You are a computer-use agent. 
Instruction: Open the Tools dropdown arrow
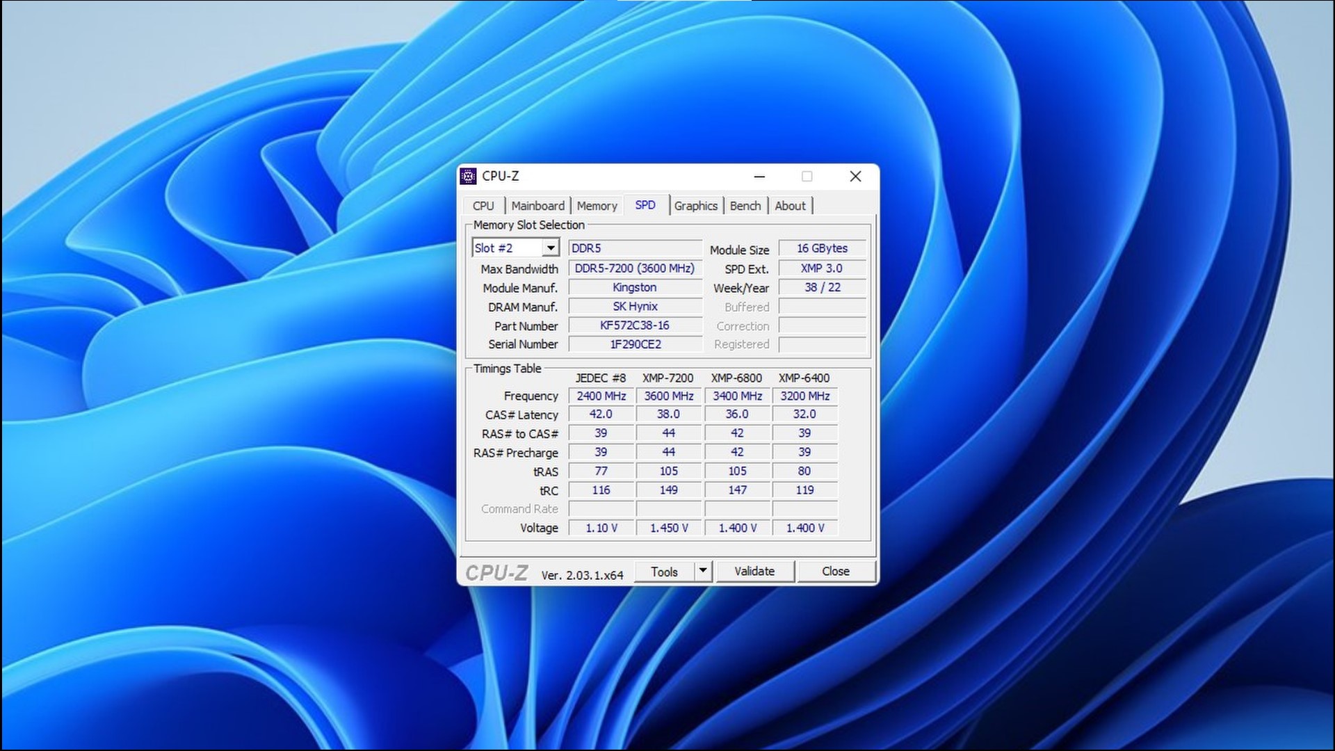click(703, 572)
